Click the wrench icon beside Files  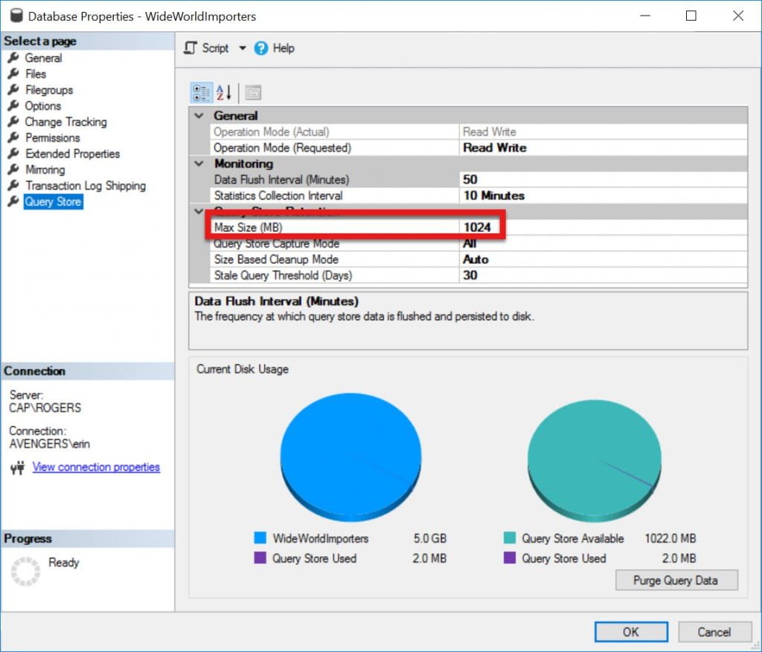coord(13,74)
